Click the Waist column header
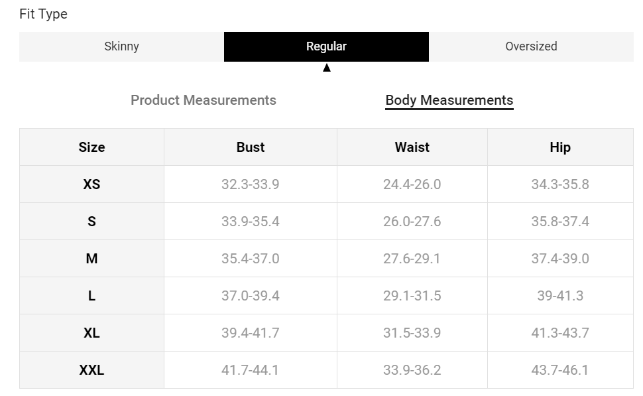The width and height of the screenshot is (643, 396). [412, 147]
